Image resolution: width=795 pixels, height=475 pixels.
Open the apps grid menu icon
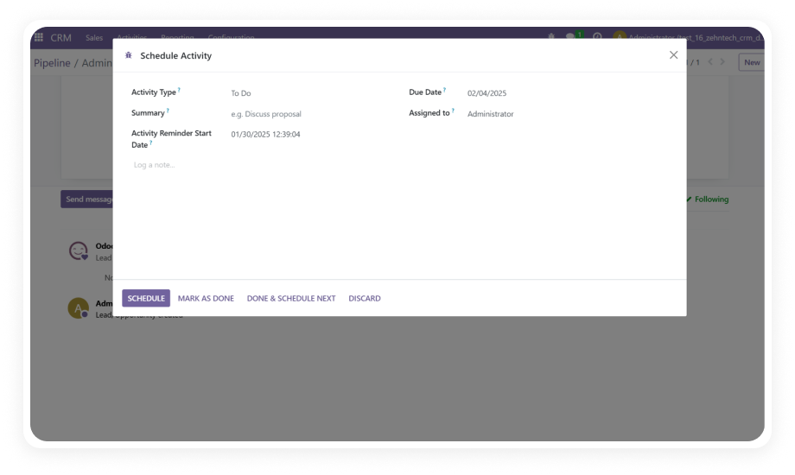point(39,37)
